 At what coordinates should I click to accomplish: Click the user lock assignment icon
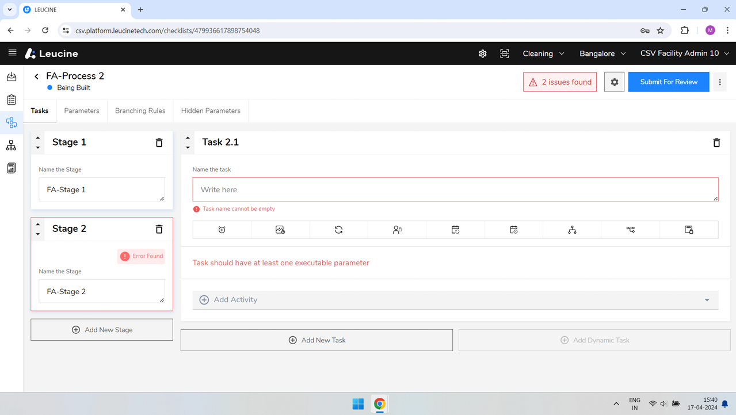pyautogui.click(x=397, y=230)
